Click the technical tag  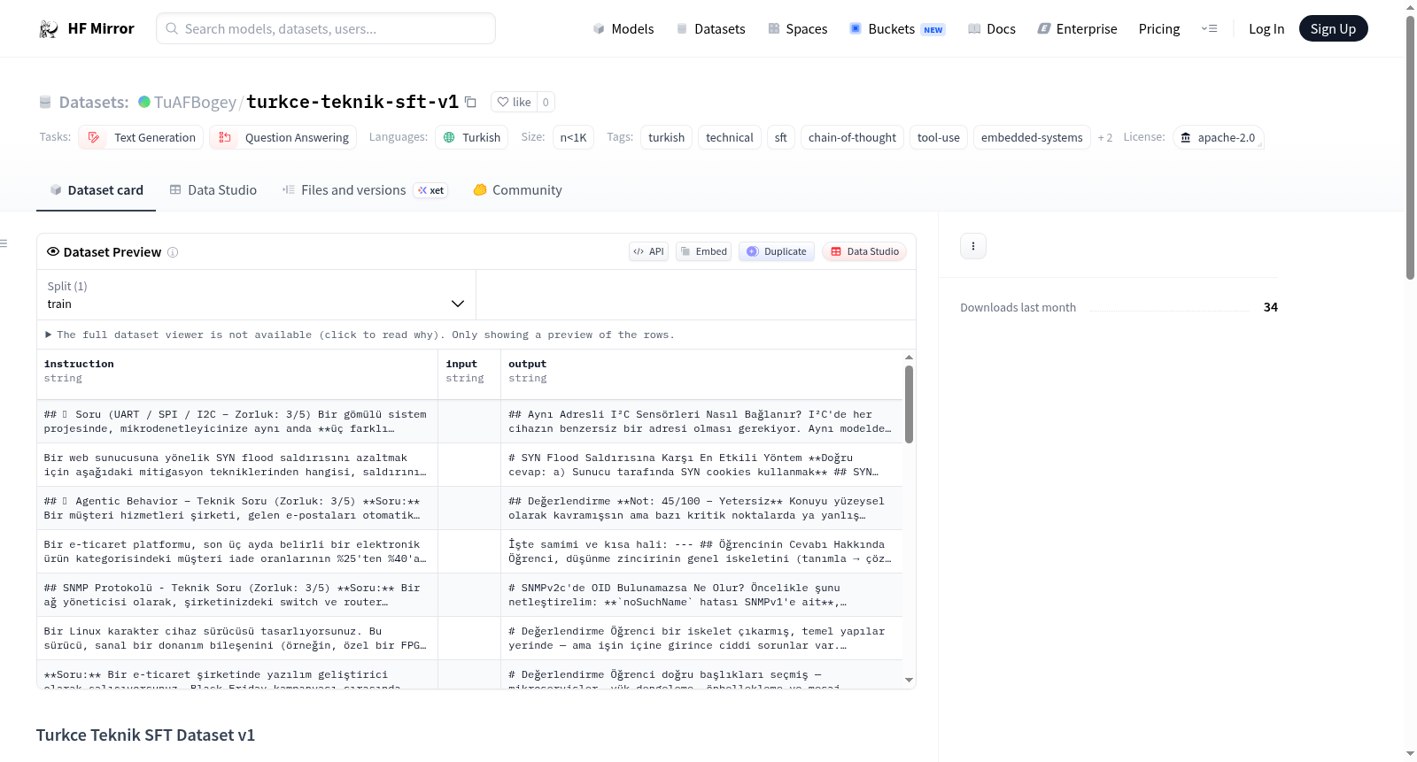(x=730, y=137)
